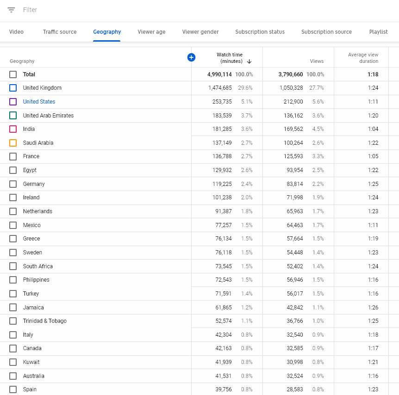Switch to the Video tab
399x395 pixels.
coord(16,32)
